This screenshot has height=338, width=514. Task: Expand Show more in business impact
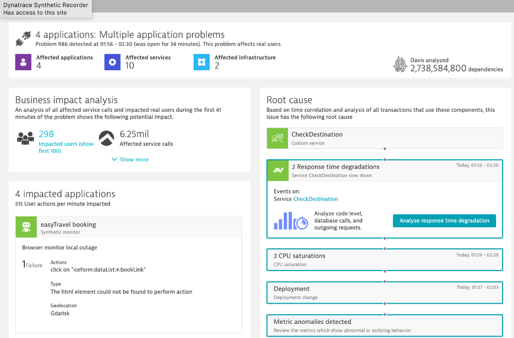point(130,159)
